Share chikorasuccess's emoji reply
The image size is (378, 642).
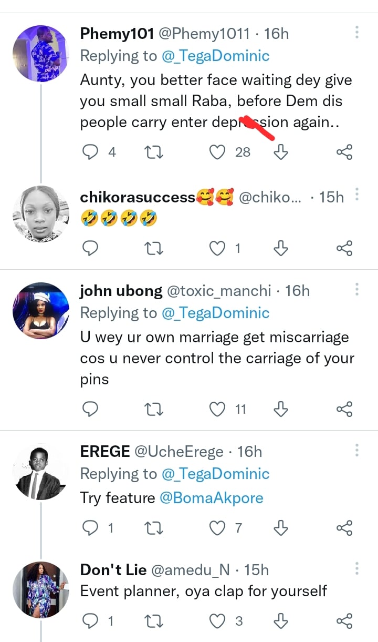344,248
